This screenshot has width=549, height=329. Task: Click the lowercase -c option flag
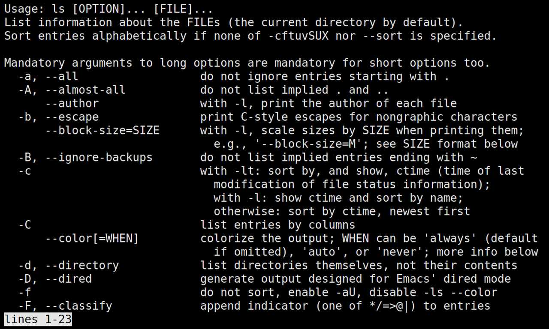point(24,171)
